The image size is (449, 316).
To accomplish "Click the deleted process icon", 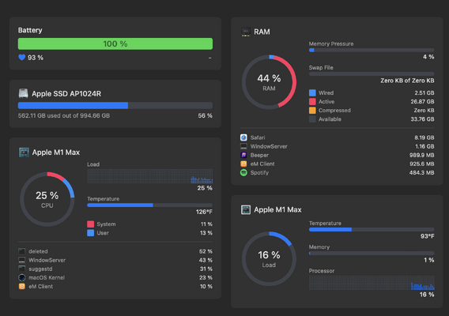I will tap(22, 251).
